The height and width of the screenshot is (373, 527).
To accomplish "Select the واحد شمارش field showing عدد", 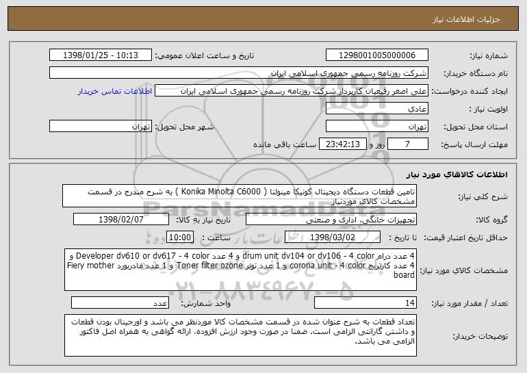I will tap(120, 303).
